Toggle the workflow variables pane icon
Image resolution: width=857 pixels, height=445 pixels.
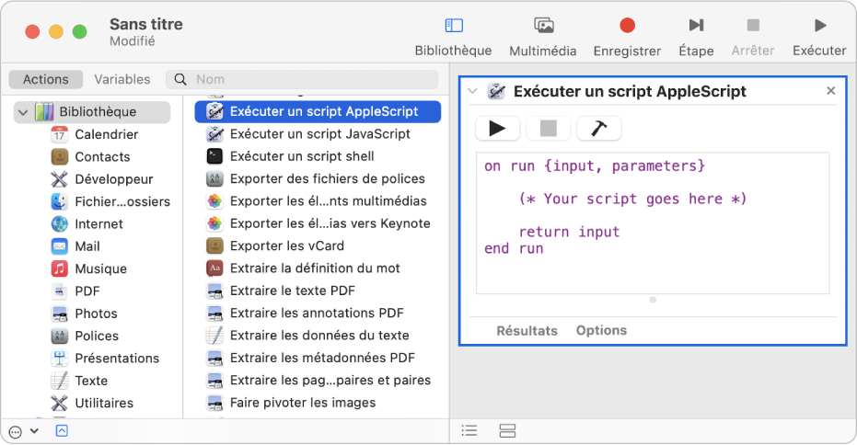[x=506, y=430]
